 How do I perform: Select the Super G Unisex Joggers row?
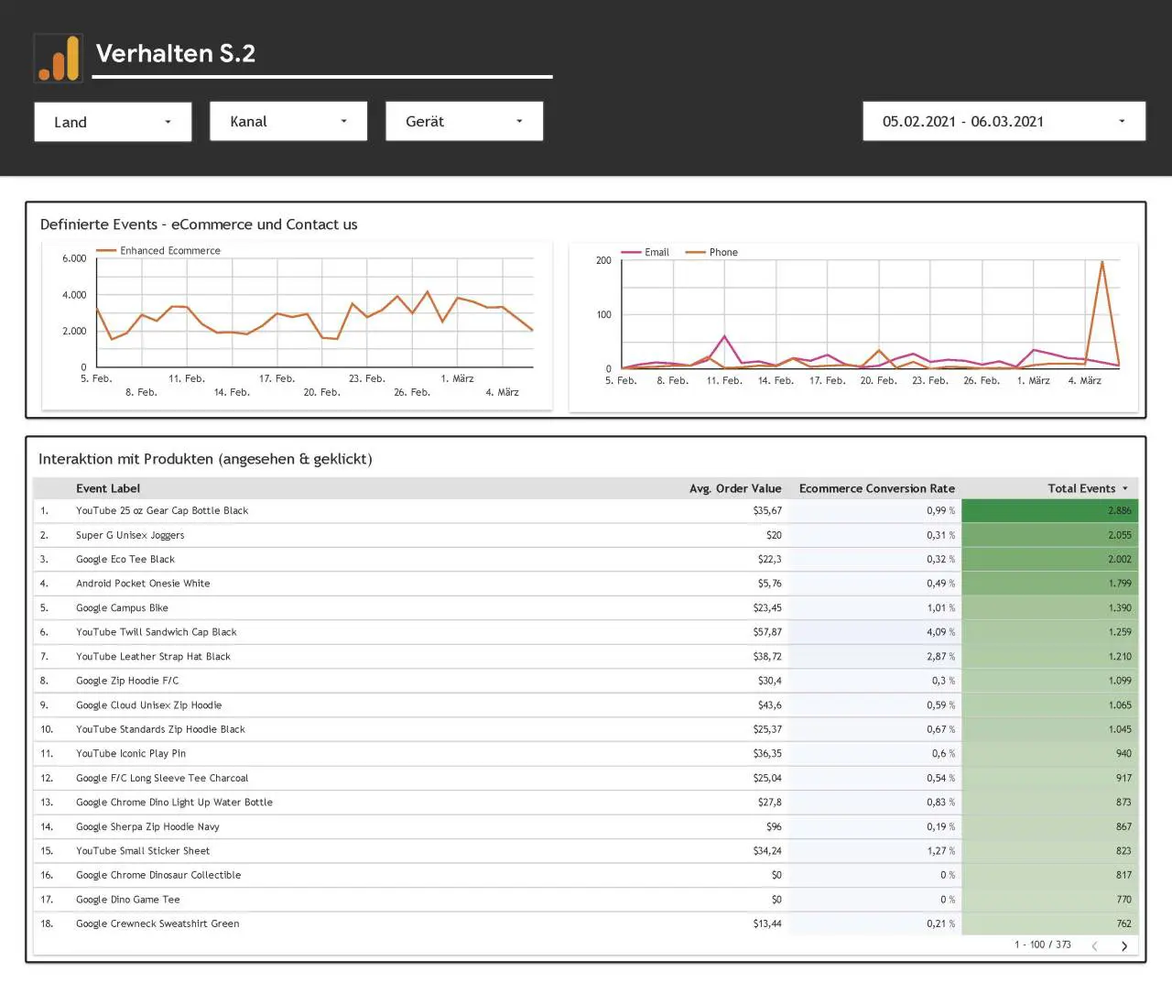click(586, 535)
